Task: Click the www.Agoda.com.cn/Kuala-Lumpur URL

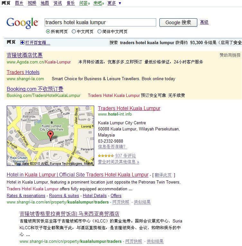Action: pos(39,62)
